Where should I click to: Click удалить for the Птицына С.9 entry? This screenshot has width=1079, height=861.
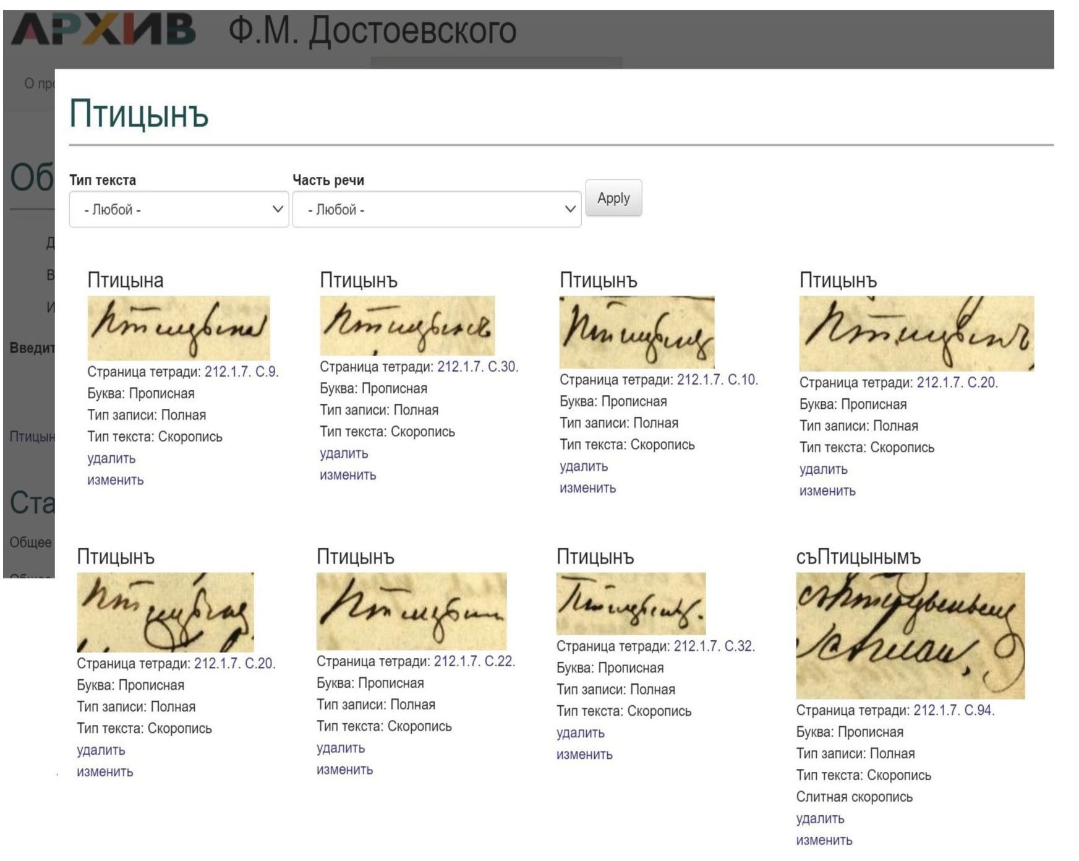tap(111, 458)
